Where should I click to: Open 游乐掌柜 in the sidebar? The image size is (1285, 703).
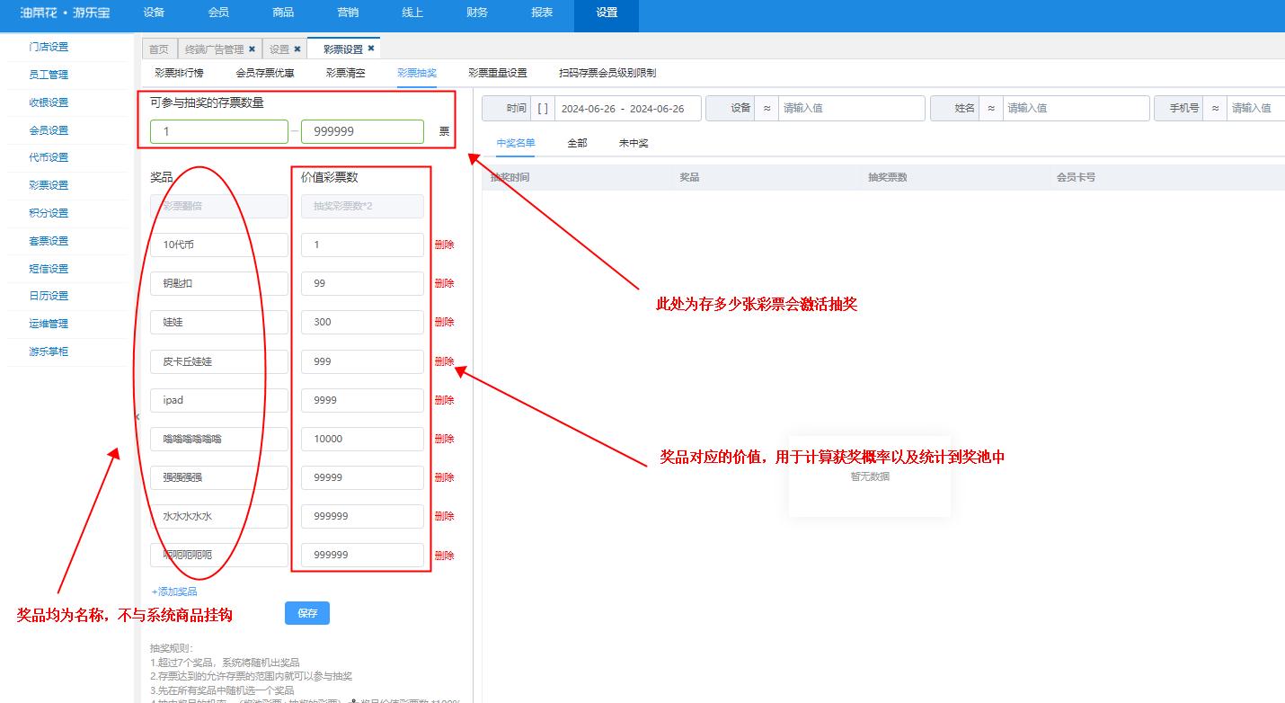pos(49,351)
